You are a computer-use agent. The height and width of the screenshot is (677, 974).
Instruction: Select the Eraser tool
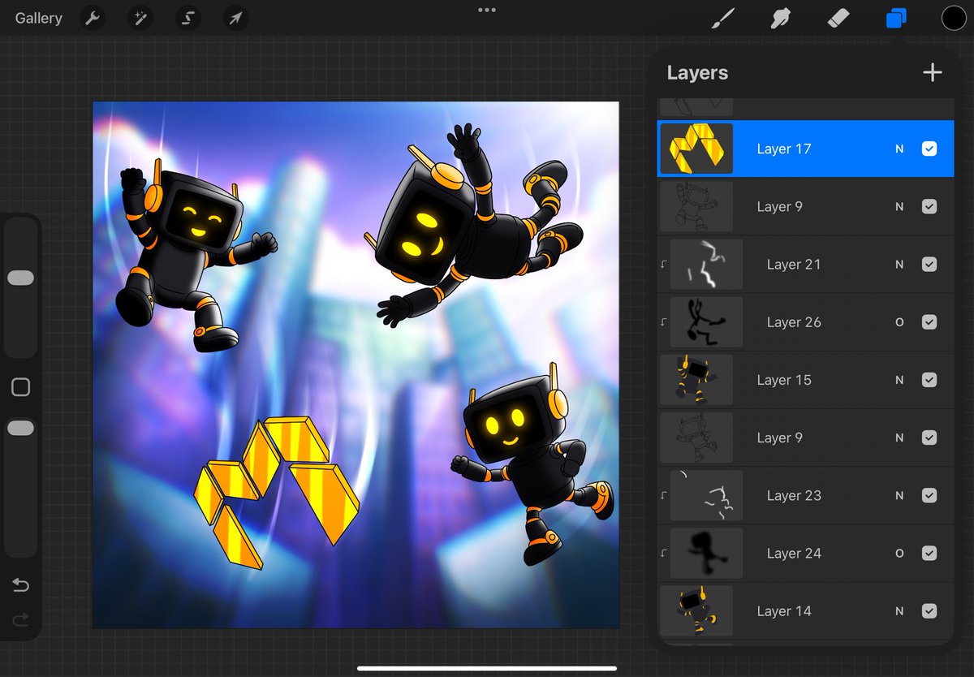pyautogui.click(x=838, y=18)
